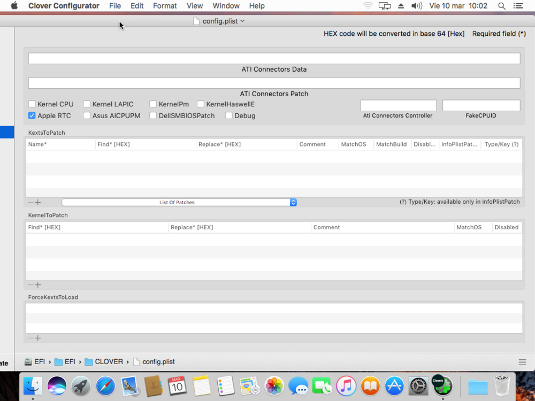
Task: Open Mail eagle stamp icon in Dock
Action: click(x=129, y=386)
